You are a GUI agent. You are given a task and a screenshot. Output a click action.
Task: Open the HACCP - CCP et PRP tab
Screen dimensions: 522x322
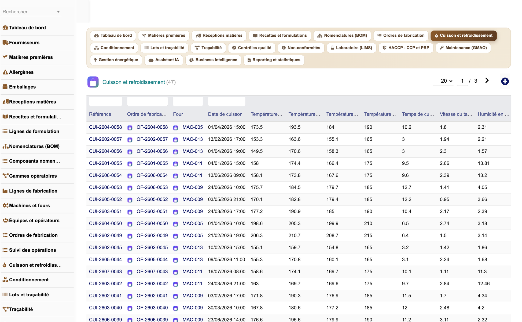(406, 48)
